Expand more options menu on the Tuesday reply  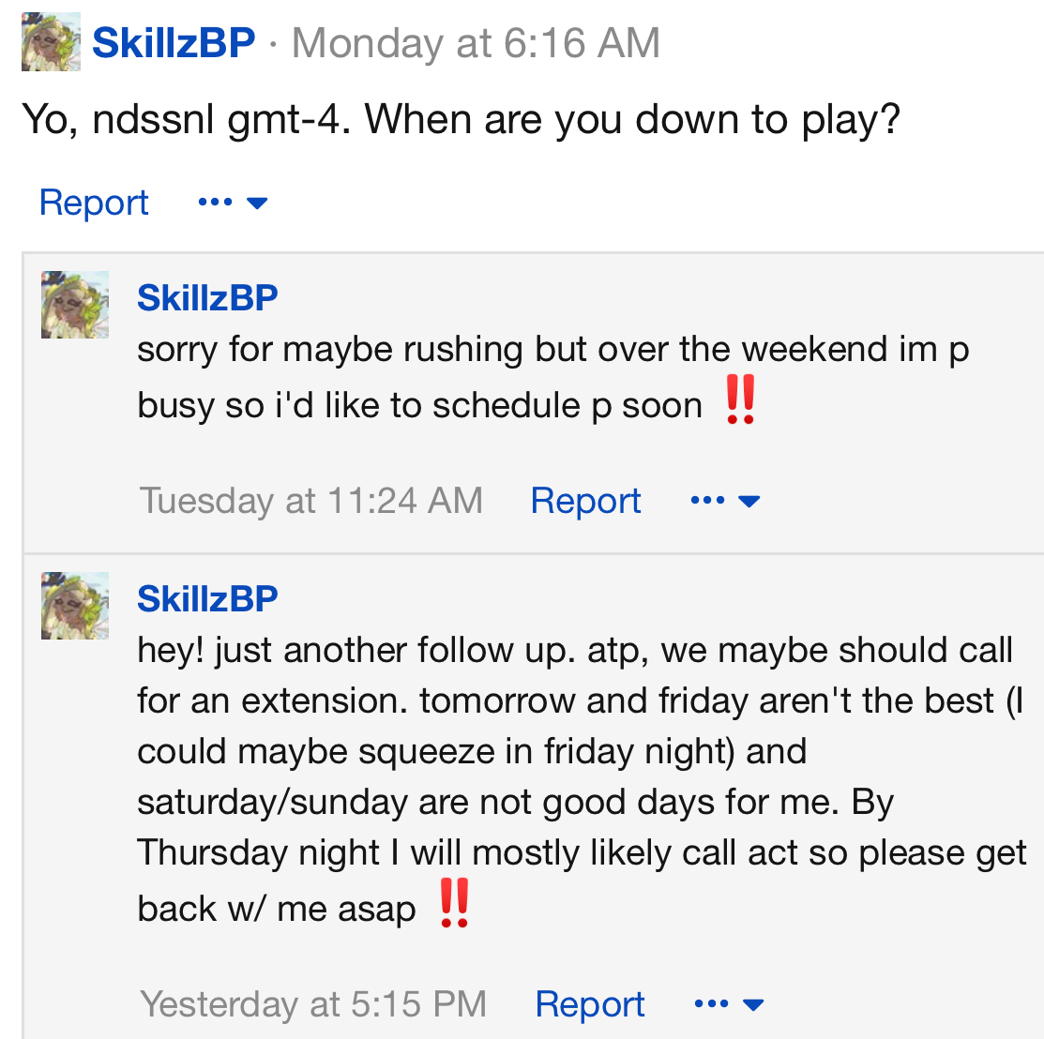pyautogui.click(x=726, y=501)
